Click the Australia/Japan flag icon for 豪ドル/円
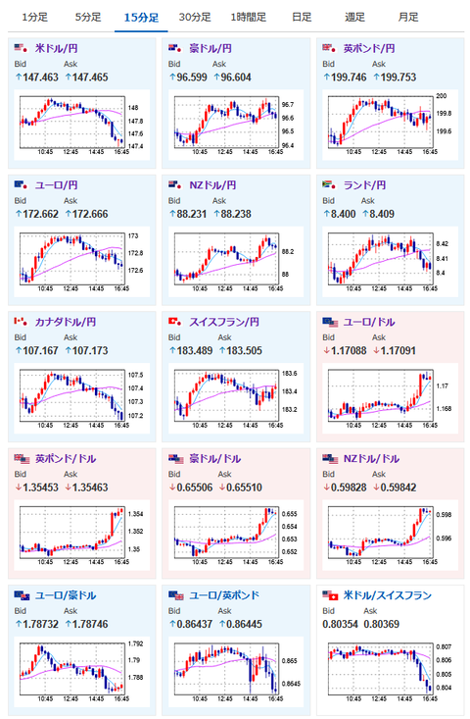 tap(175, 48)
